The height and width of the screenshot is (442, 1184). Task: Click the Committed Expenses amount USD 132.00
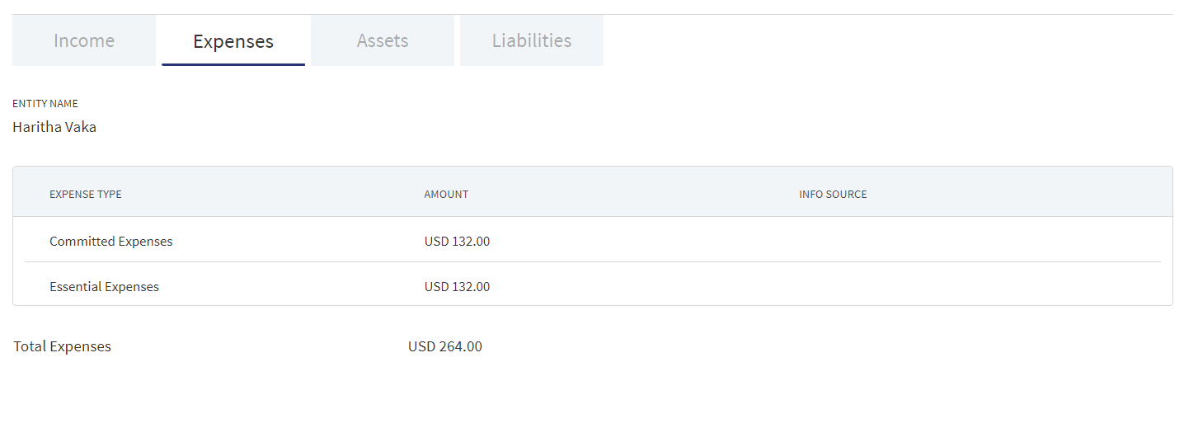click(457, 242)
